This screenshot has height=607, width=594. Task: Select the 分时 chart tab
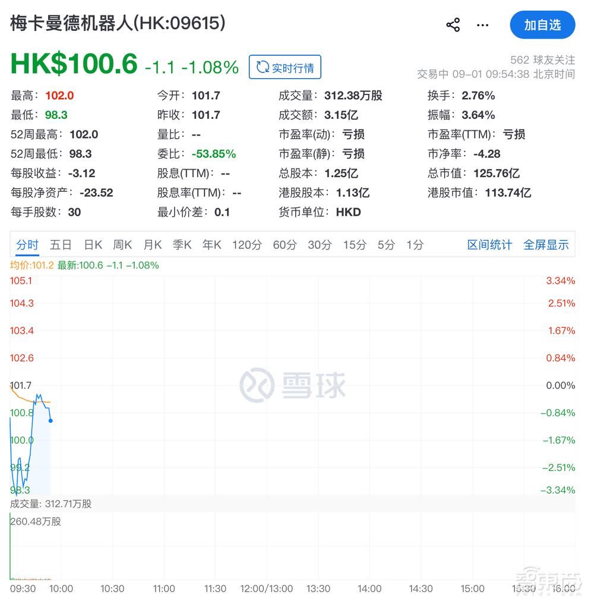tap(27, 245)
